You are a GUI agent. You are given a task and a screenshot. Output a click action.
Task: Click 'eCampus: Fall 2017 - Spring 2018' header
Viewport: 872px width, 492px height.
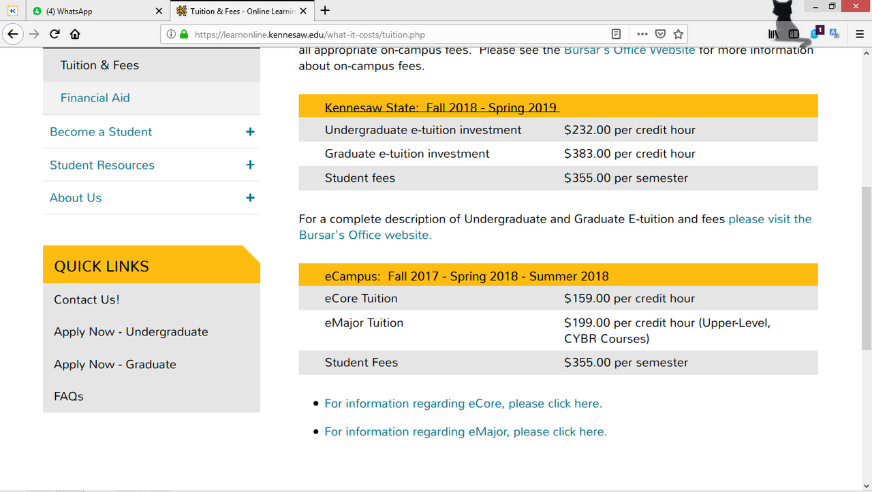tap(467, 276)
